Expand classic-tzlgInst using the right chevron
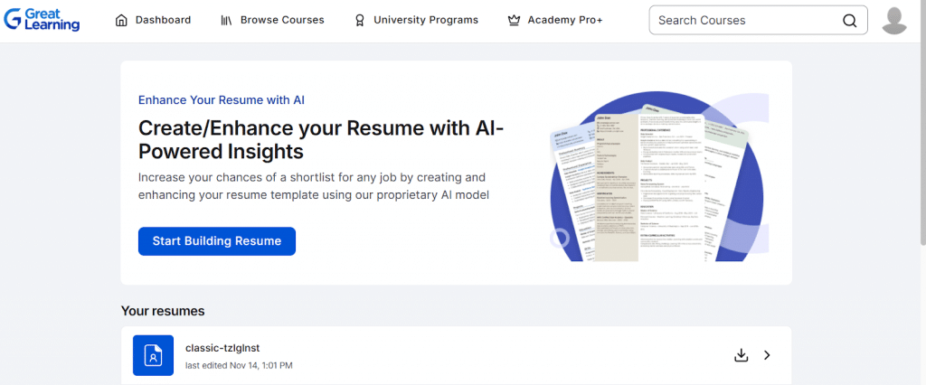The image size is (926, 385). (x=767, y=355)
